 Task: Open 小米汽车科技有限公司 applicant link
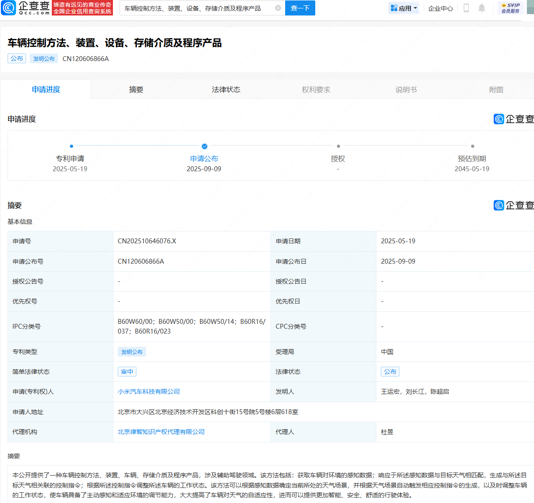click(x=149, y=392)
